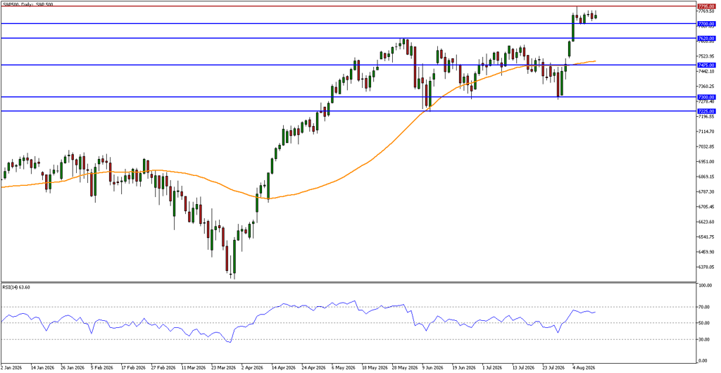
Task: Click the blue 7620.00 level label
Action: click(x=705, y=39)
